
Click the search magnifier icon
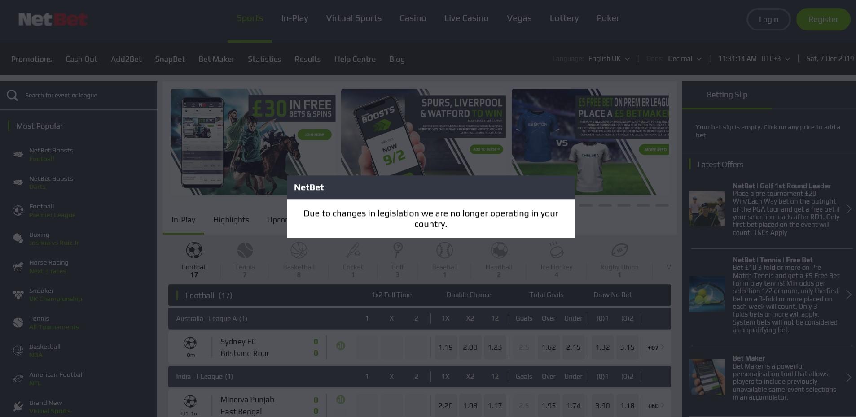[12, 95]
